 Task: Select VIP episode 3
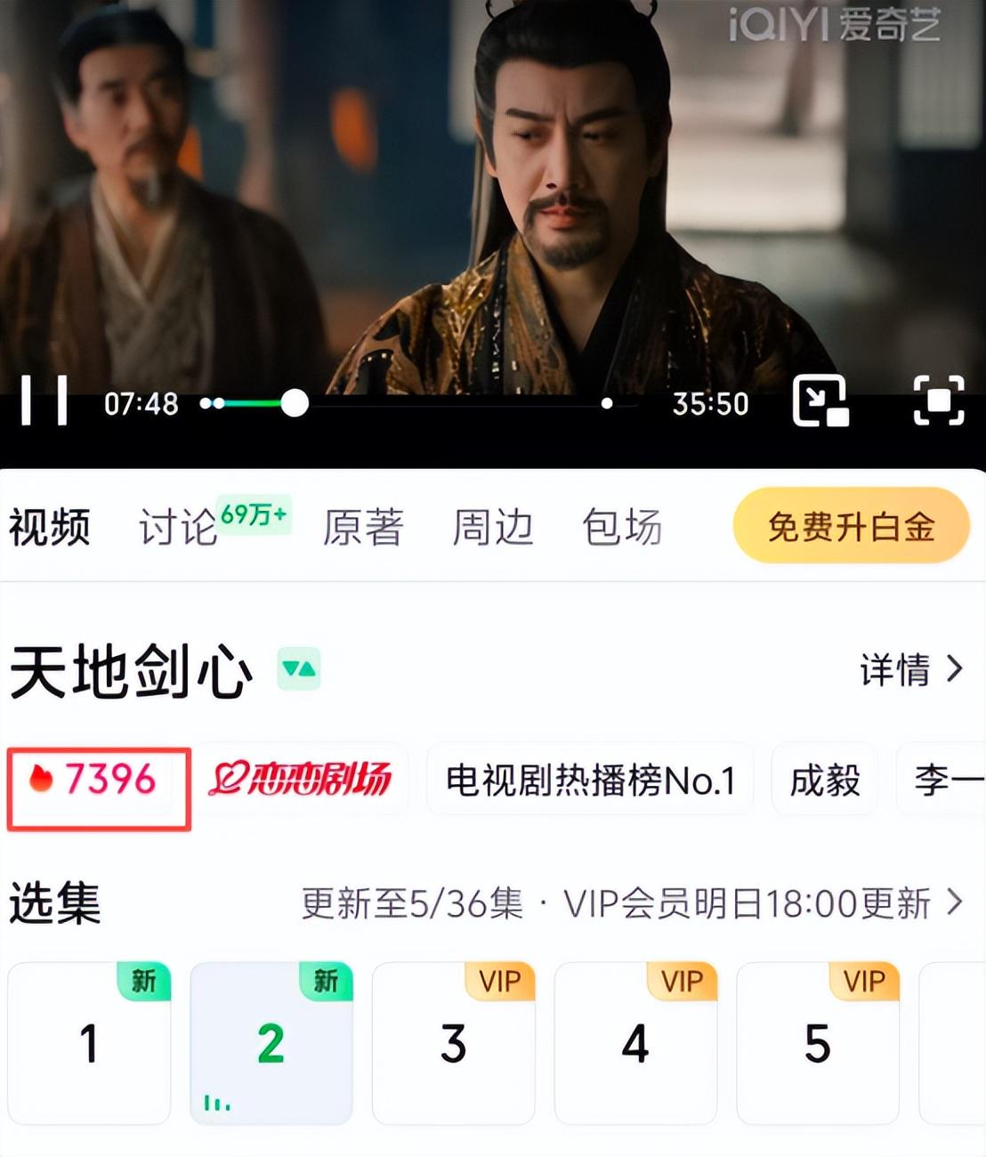pos(453,1043)
